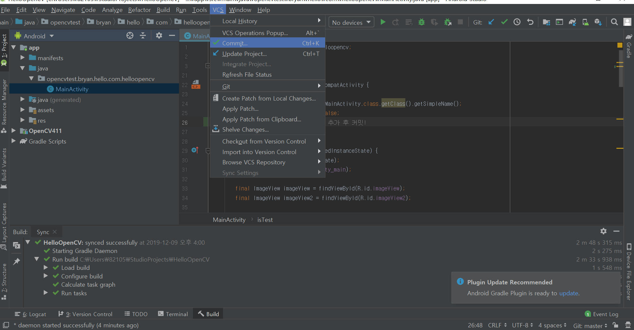The width and height of the screenshot is (634, 330).
Task: Click the CRLF line separator selector
Action: click(x=497, y=325)
